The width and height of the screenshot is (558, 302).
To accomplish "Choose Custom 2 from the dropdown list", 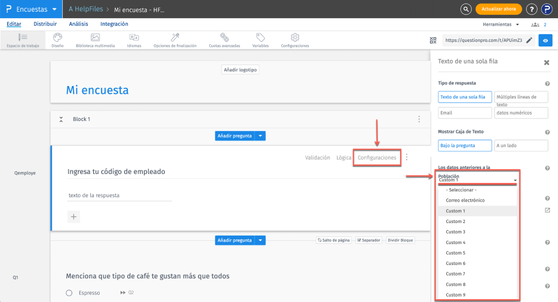I will point(477,221).
